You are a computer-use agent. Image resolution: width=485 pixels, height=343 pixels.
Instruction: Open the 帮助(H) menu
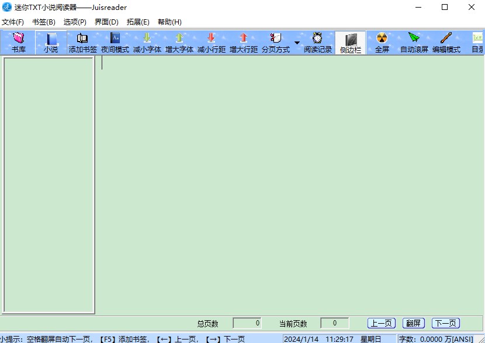(x=169, y=22)
